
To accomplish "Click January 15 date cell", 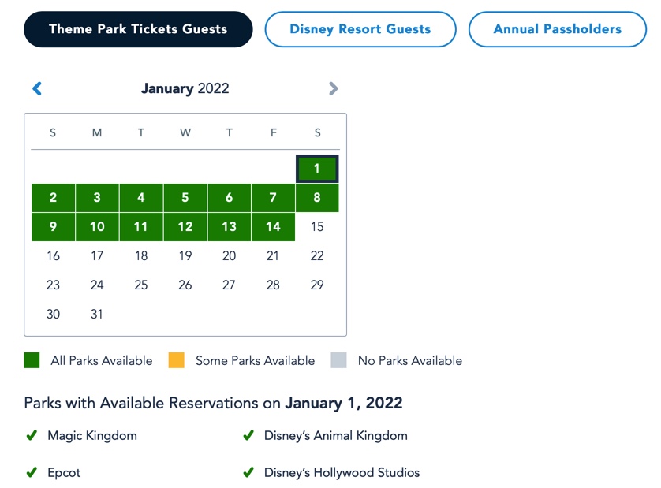I will click(317, 227).
